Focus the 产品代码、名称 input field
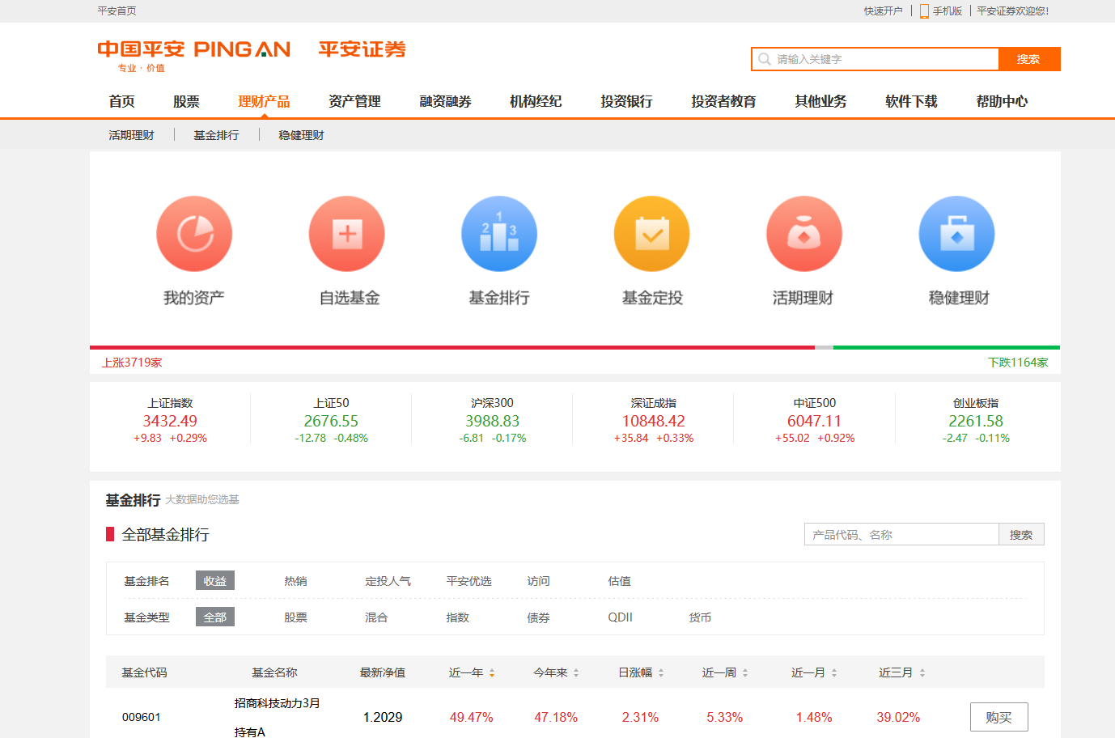Viewport: 1115px width, 738px height. pos(901,535)
